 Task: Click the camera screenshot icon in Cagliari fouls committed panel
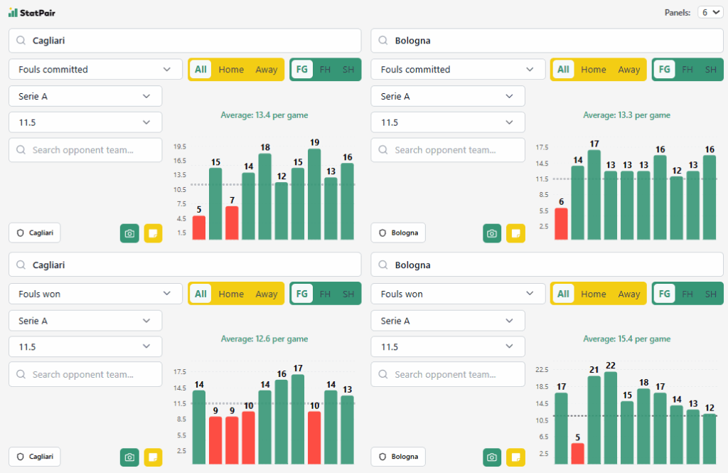point(129,233)
